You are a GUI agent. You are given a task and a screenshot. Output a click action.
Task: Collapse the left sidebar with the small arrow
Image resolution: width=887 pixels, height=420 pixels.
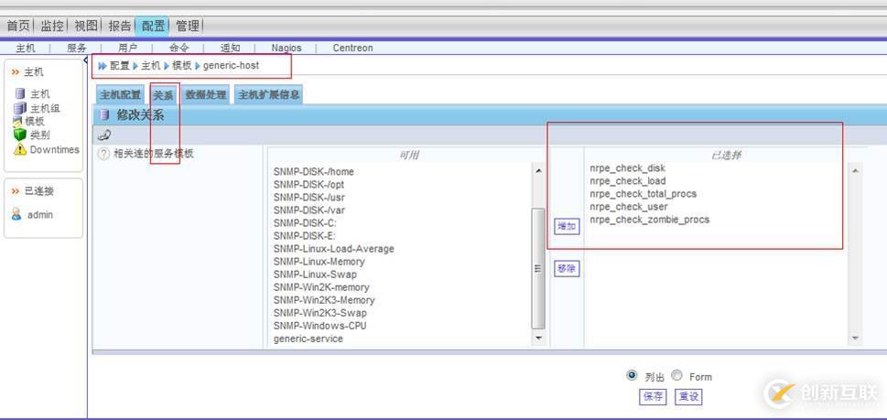coord(85,59)
